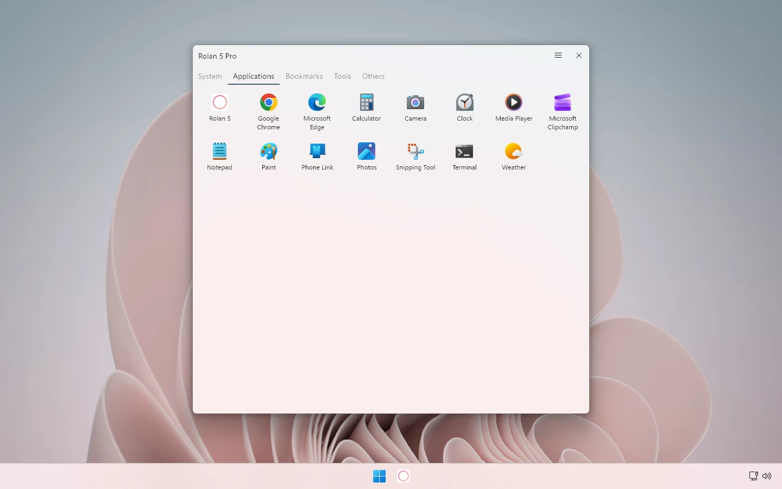Image resolution: width=782 pixels, height=489 pixels.
Task: Go to the Bookmarks tab
Action: click(304, 76)
